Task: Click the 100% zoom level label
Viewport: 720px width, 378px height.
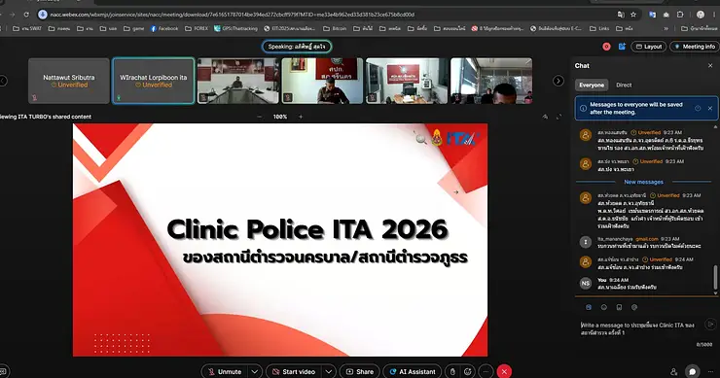Action: pyautogui.click(x=280, y=117)
